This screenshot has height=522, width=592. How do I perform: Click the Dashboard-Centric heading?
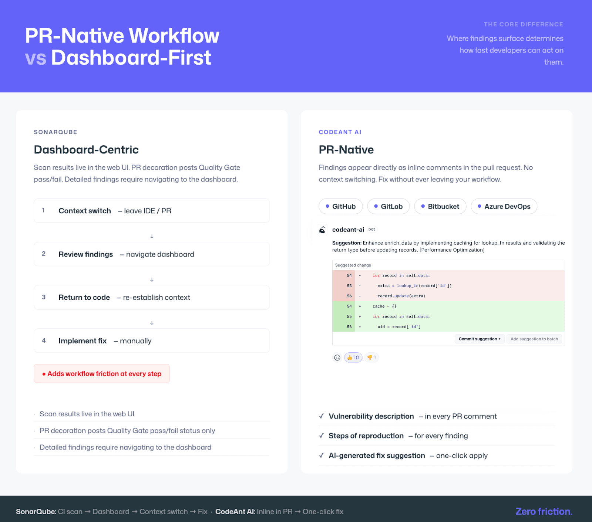pos(86,149)
